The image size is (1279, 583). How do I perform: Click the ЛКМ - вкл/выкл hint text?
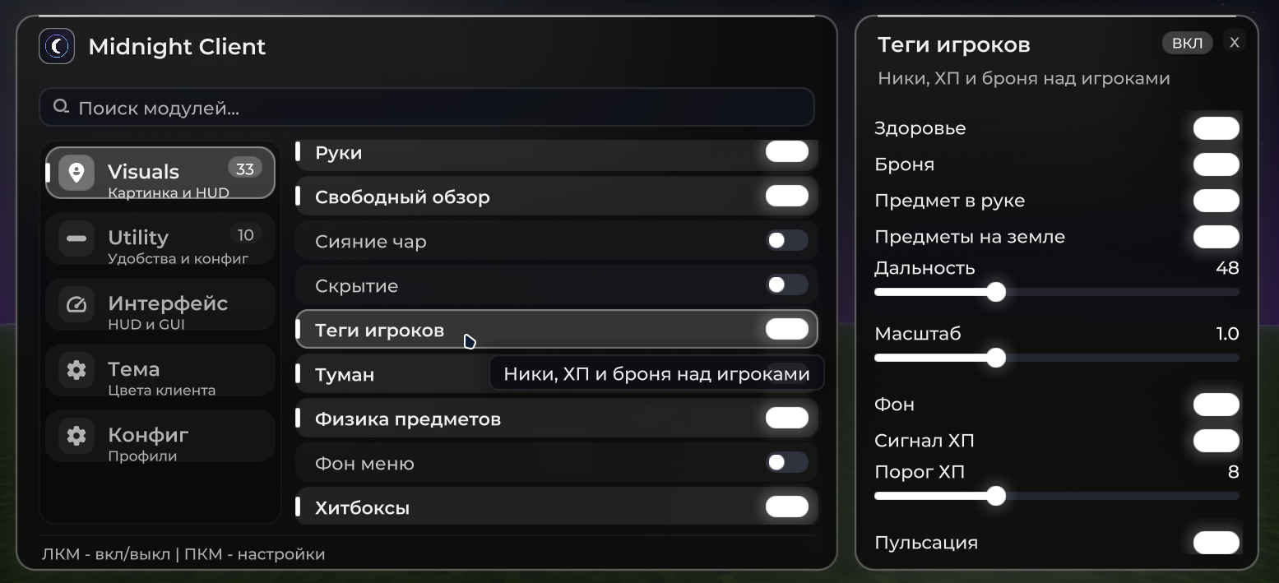[x=105, y=554]
